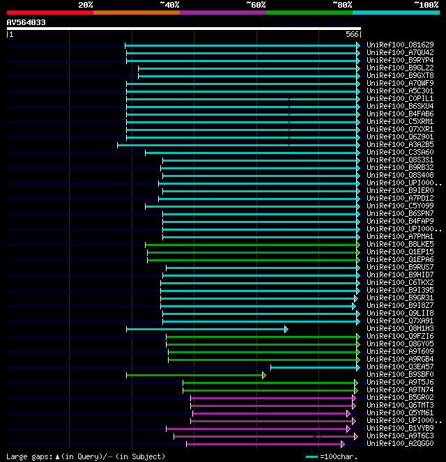Click the UniRef100_B4FAB6 label

coord(400,114)
